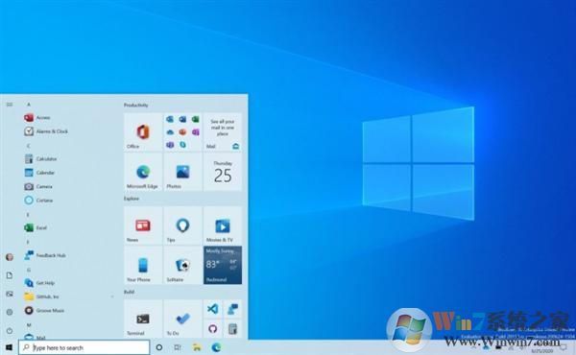576x355 pixels.
Task: Launch Calculator small tile in Build group
Action: pos(232,328)
